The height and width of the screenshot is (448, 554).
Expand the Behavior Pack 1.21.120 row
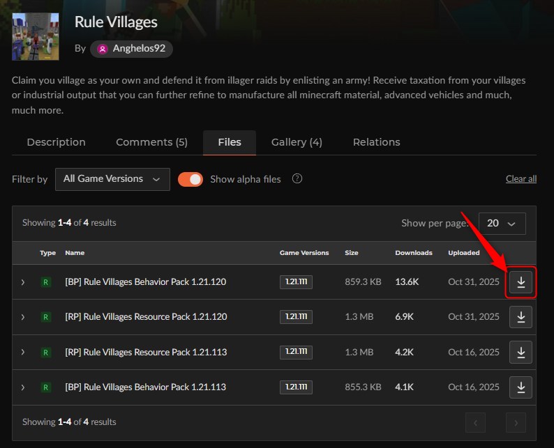coord(23,282)
